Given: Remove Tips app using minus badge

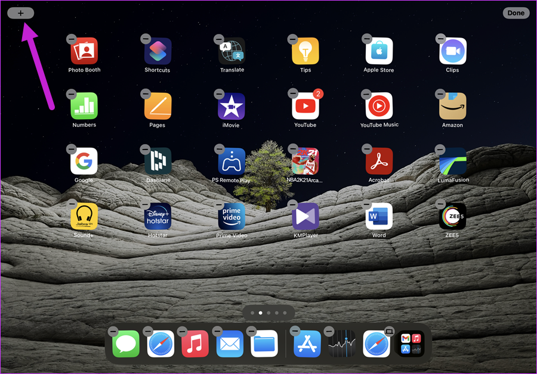Looking at the screenshot, I should (x=292, y=39).
